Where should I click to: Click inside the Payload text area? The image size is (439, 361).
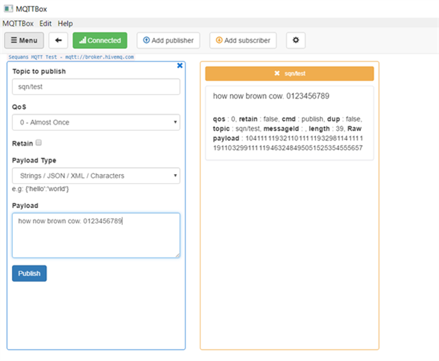coord(96,235)
